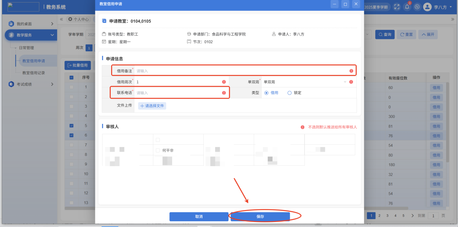Screen dimensions: 458x227
Task: Click the double-arrow icon left of 个人中心
Action: click(62, 19)
